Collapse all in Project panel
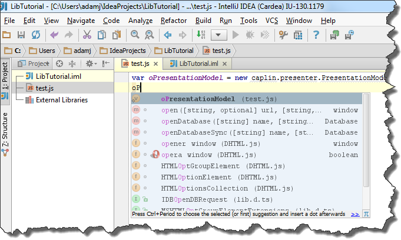 pos(72,64)
